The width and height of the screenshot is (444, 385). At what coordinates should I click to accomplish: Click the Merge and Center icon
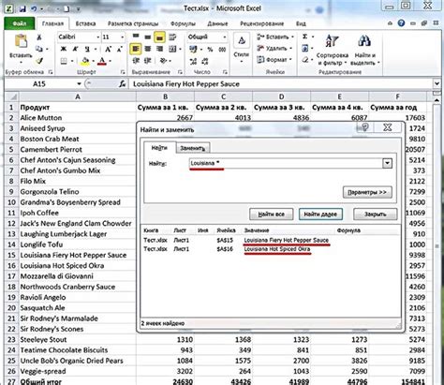click(172, 49)
